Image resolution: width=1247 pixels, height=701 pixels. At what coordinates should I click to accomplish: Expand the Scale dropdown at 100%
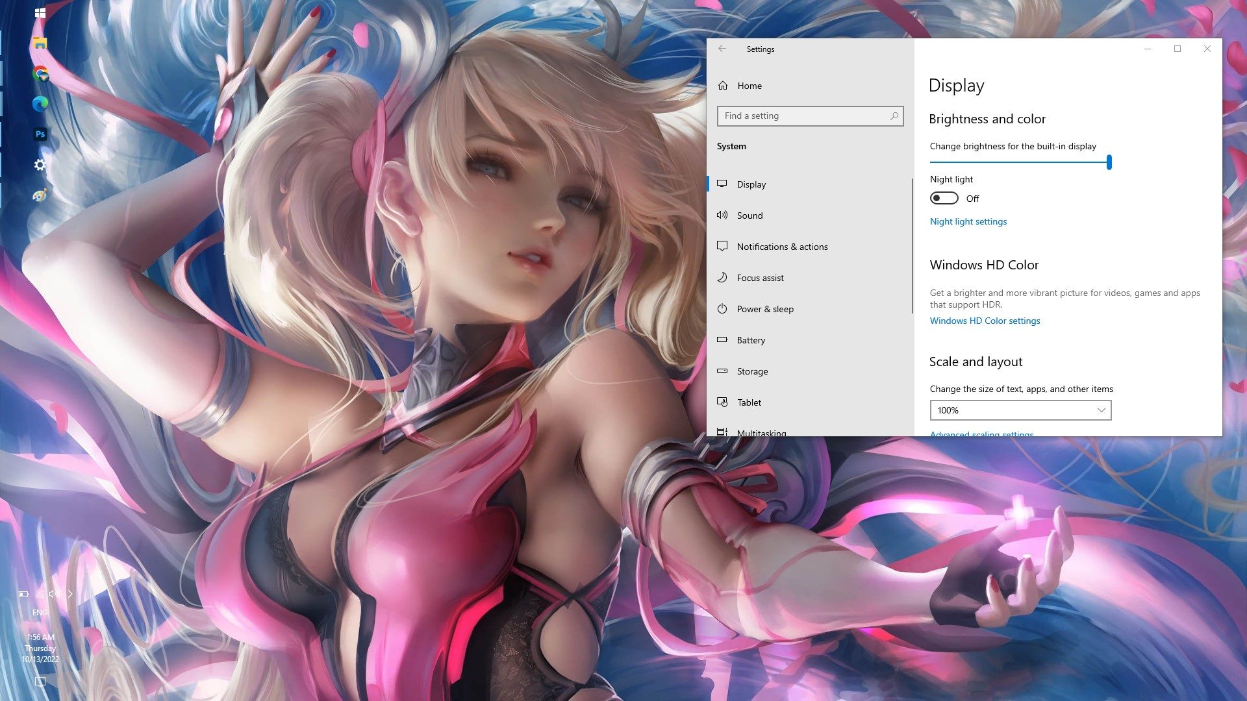coord(1020,410)
